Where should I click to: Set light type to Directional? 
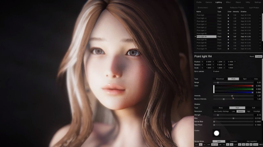tap(220, 79)
